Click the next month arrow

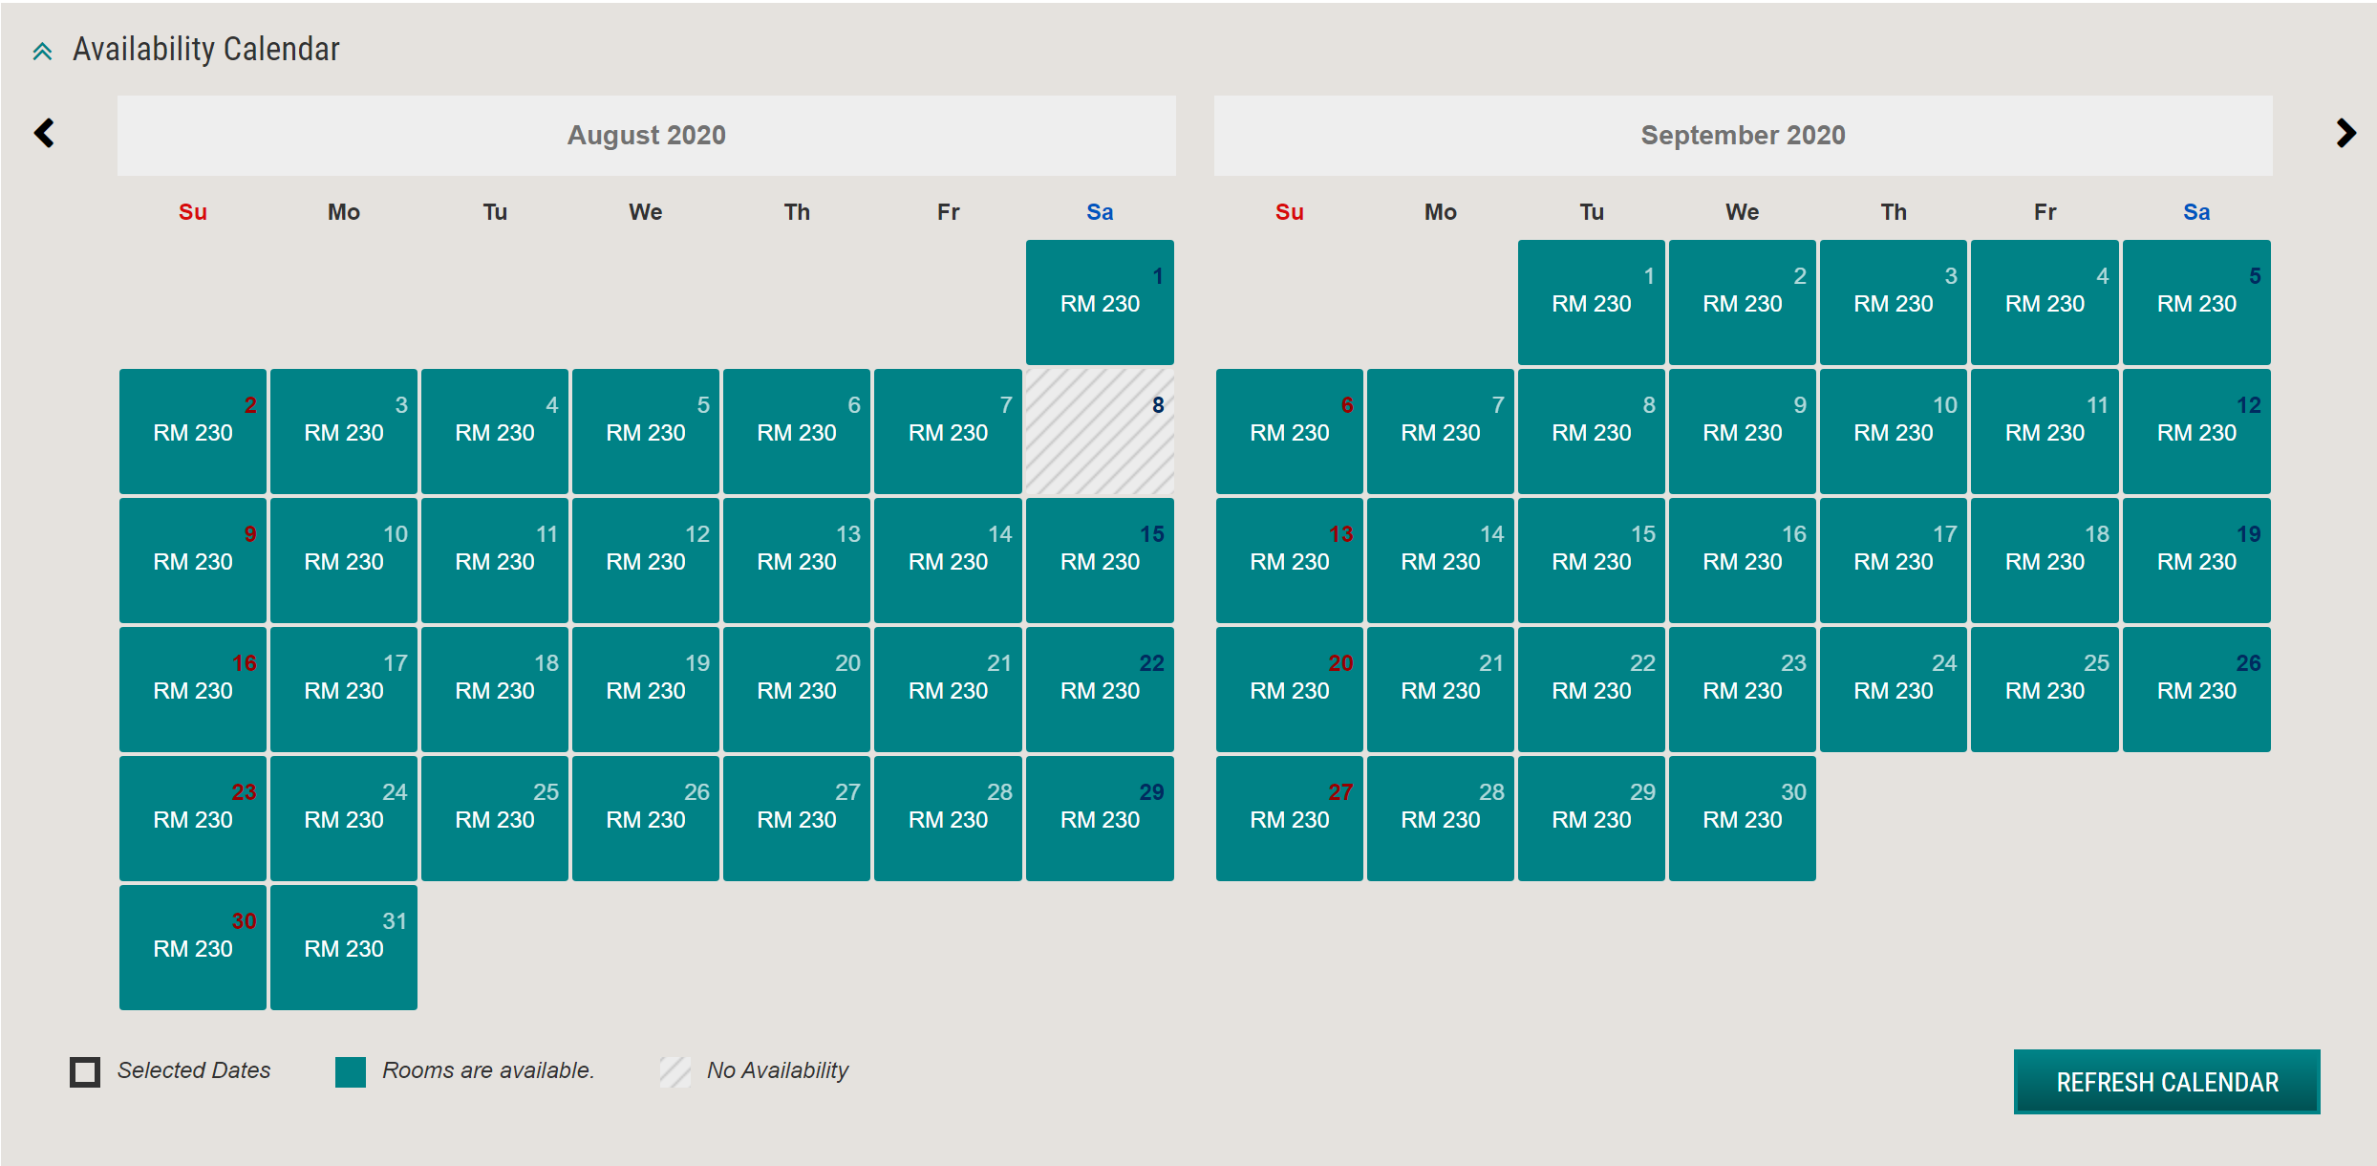(2345, 133)
